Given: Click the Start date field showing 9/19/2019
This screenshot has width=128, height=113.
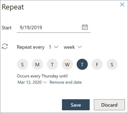Looking at the screenshot, I should tap(54, 28).
